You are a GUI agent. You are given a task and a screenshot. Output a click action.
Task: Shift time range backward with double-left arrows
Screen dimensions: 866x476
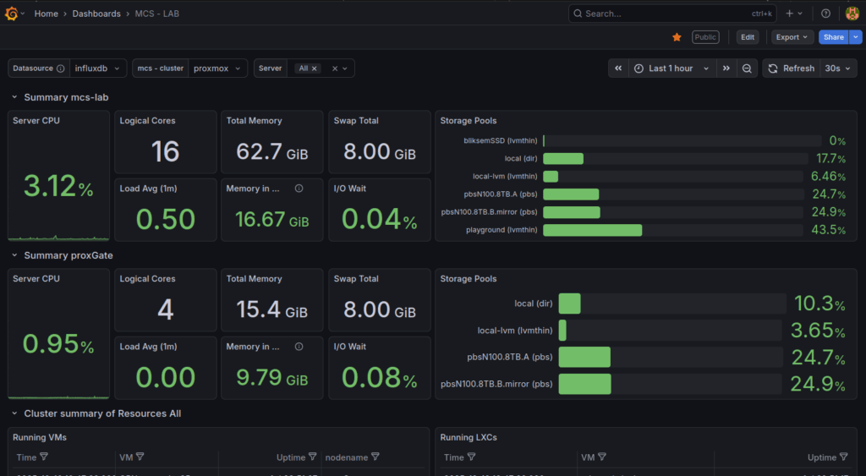[618, 68]
